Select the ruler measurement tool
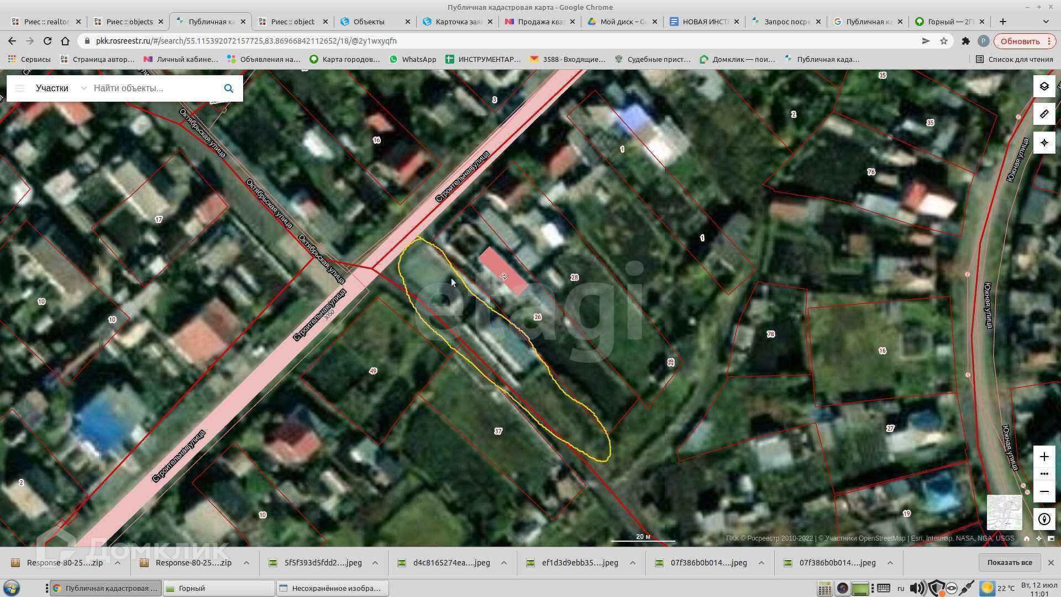The height and width of the screenshot is (597, 1061). [x=1044, y=114]
